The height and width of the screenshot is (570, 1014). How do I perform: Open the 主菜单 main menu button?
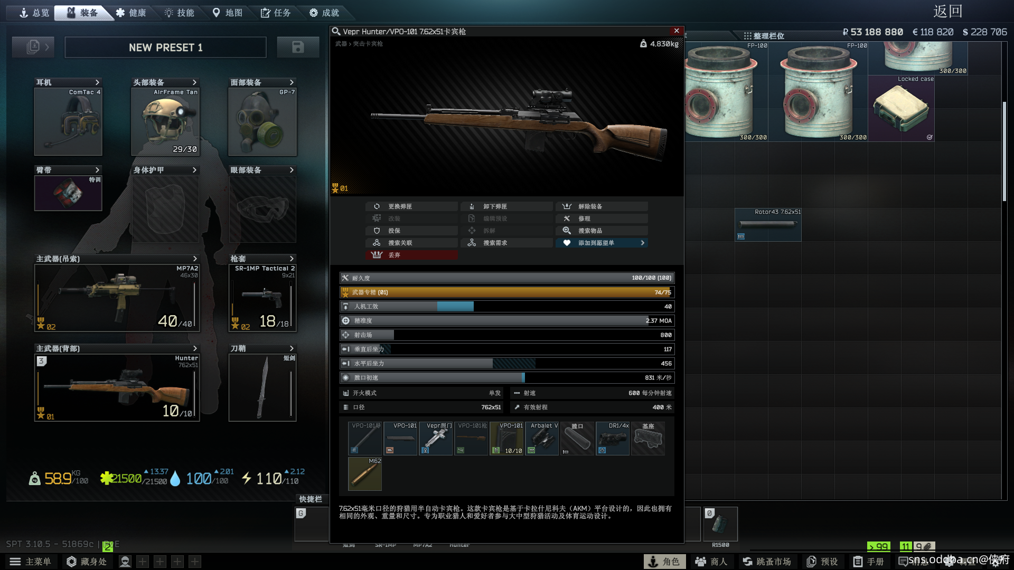click(31, 562)
